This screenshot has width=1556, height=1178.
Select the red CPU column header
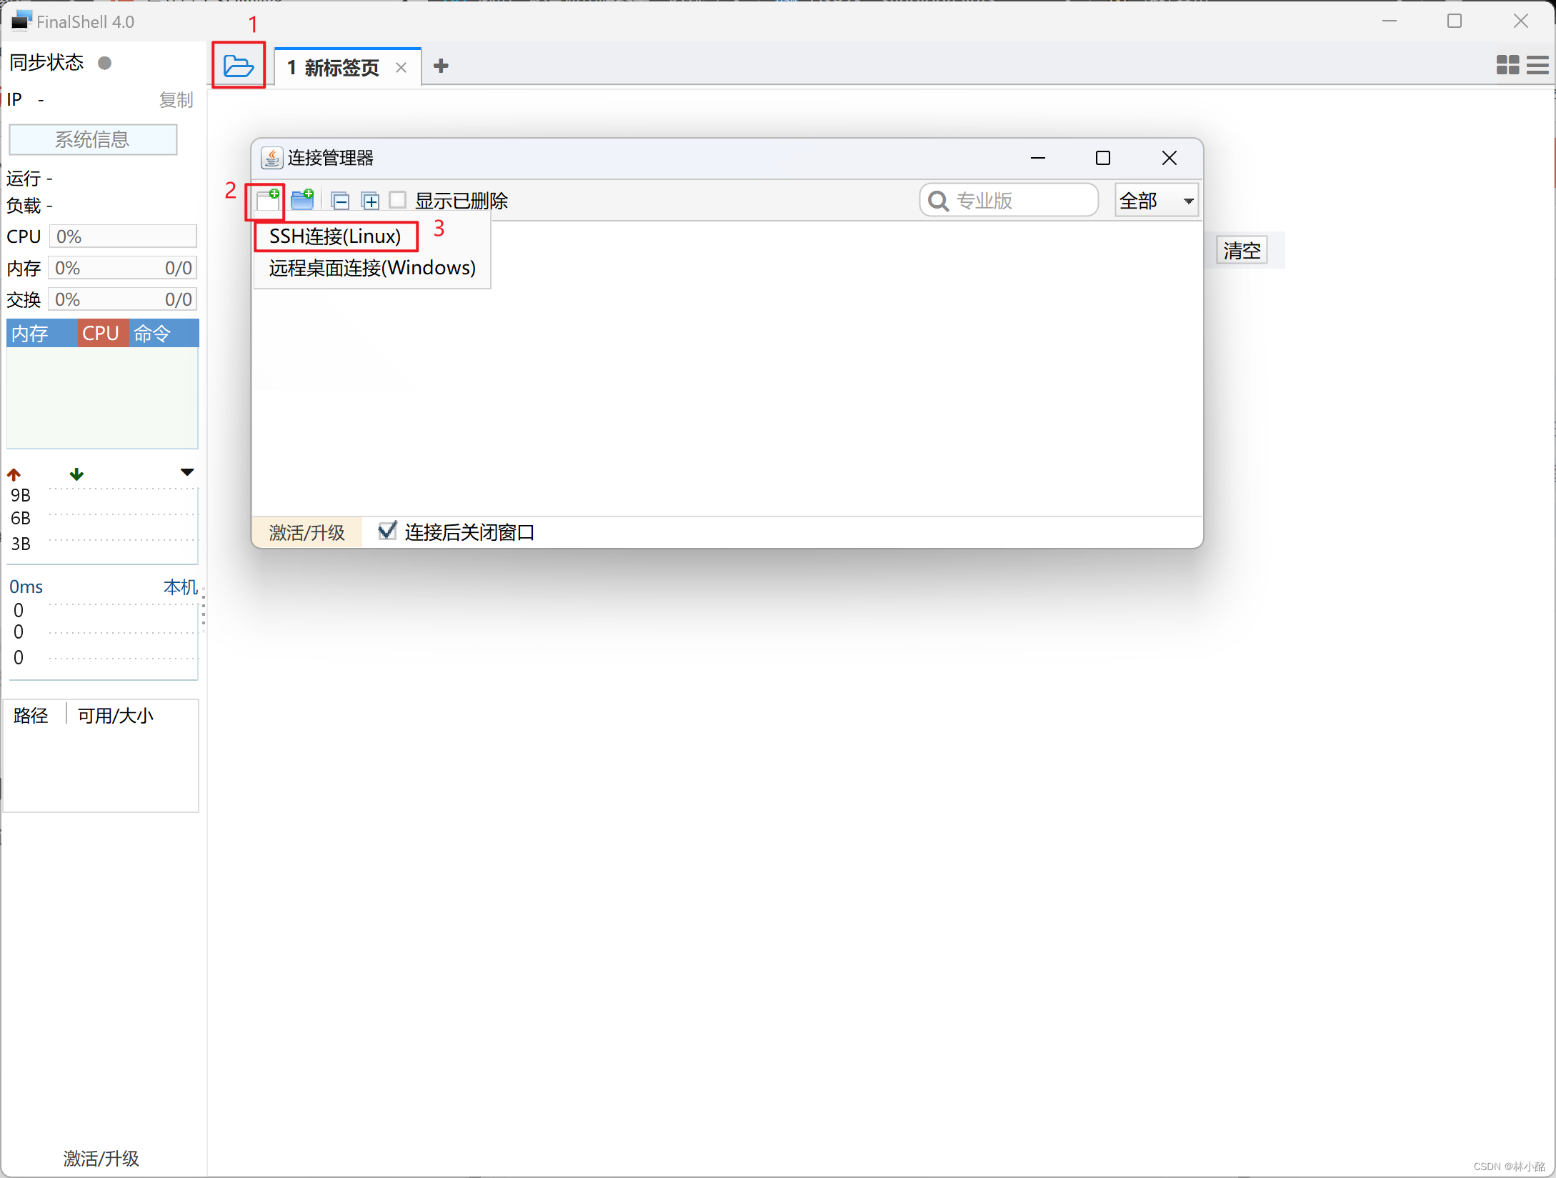(103, 334)
